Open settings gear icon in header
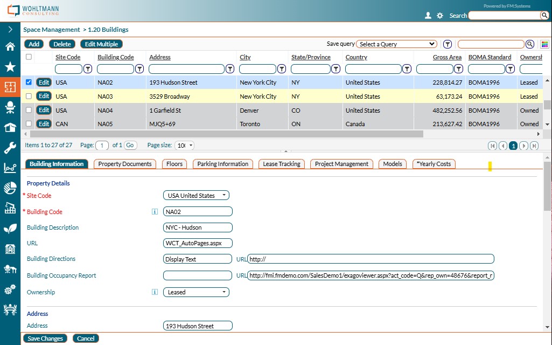This screenshot has width=552, height=345. (440, 16)
